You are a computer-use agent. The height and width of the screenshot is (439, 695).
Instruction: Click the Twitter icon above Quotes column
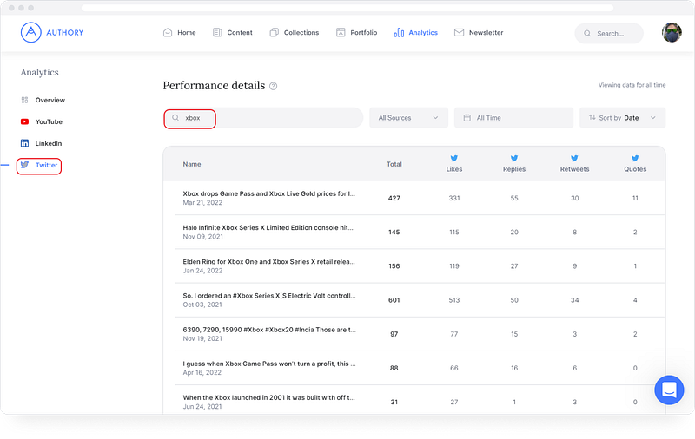point(635,158)
